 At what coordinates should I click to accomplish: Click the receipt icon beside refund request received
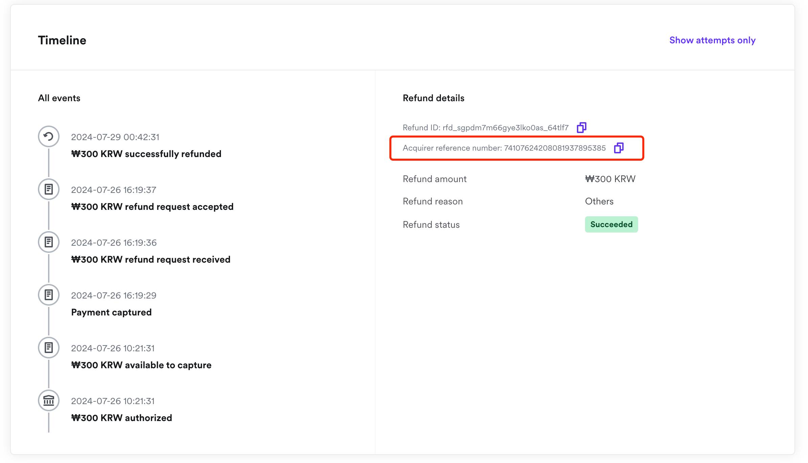click(x=48, y=242)
